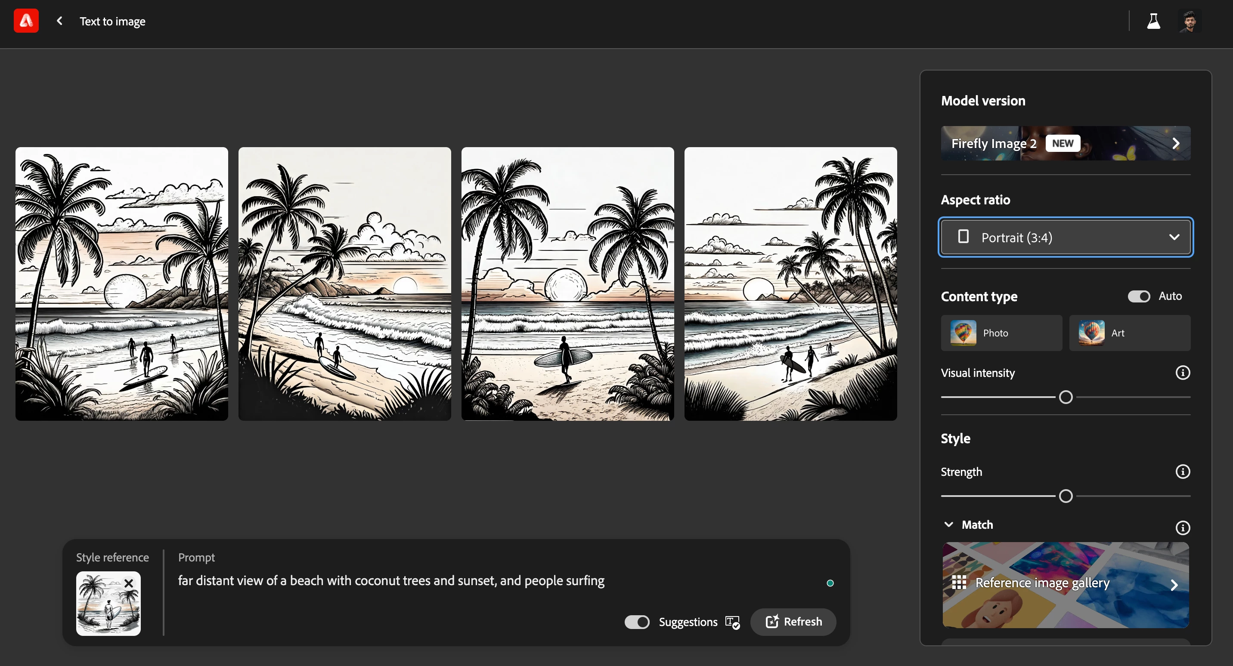This screenshot has height=666, width=1233.
Task: Select the Photo content type
Action: [x=1001, y=333]
